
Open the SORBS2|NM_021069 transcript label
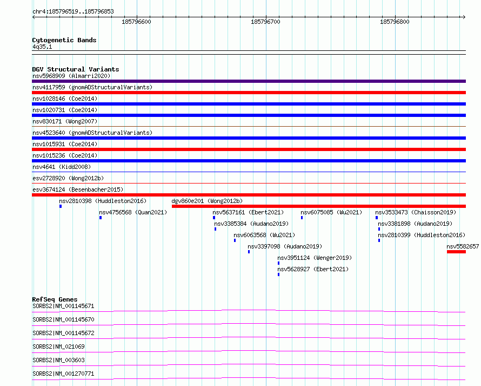(x=58, y=346)
